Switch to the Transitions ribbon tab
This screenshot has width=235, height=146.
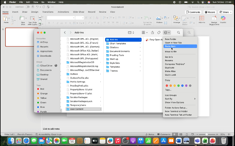click(x=48, y=12)
